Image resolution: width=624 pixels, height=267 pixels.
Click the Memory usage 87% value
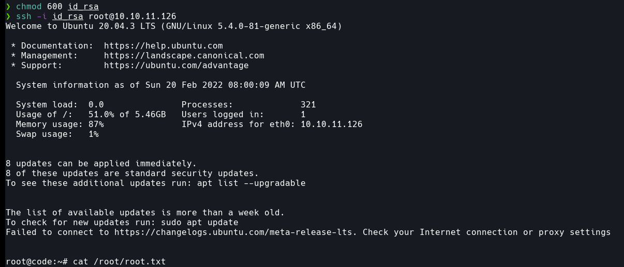pos(96,124)
